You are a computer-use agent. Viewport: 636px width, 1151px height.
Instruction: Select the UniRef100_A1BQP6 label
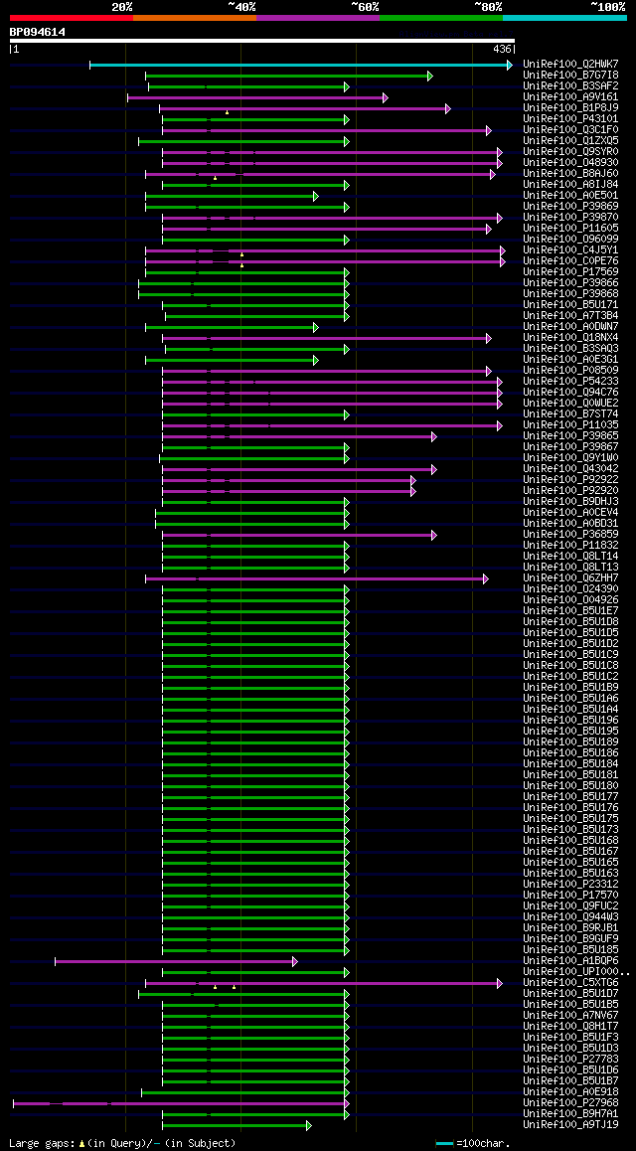tap(570, 961)
